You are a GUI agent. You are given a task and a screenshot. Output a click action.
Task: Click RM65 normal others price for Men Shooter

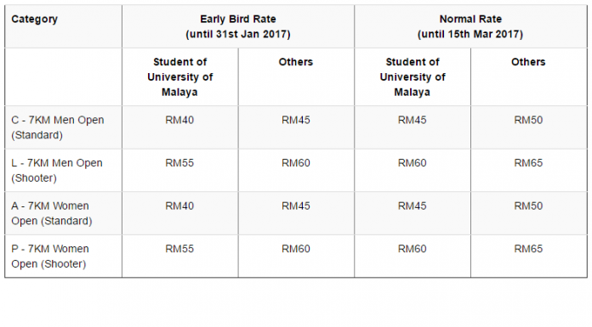[528, 163]
